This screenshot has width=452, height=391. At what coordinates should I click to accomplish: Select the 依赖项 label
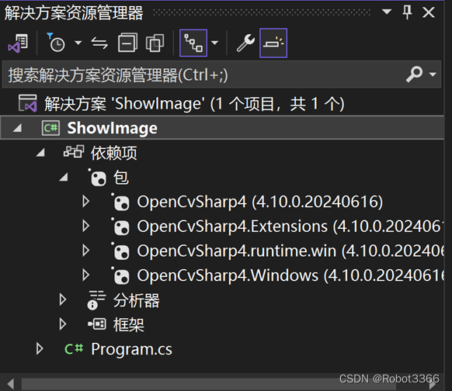click(x=114, y=153)
